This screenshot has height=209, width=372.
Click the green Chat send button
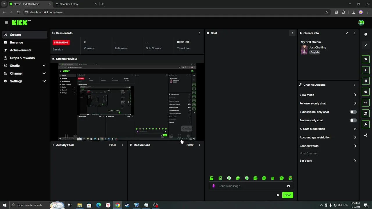tap(287, 195)
